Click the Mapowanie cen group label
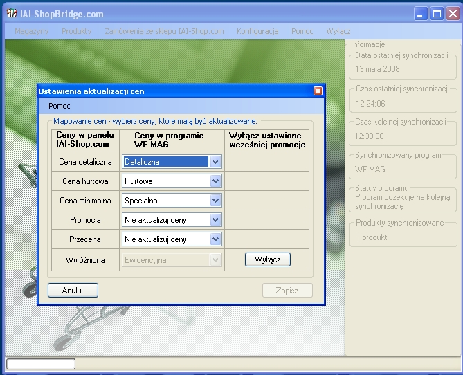 tap(155, 121)
